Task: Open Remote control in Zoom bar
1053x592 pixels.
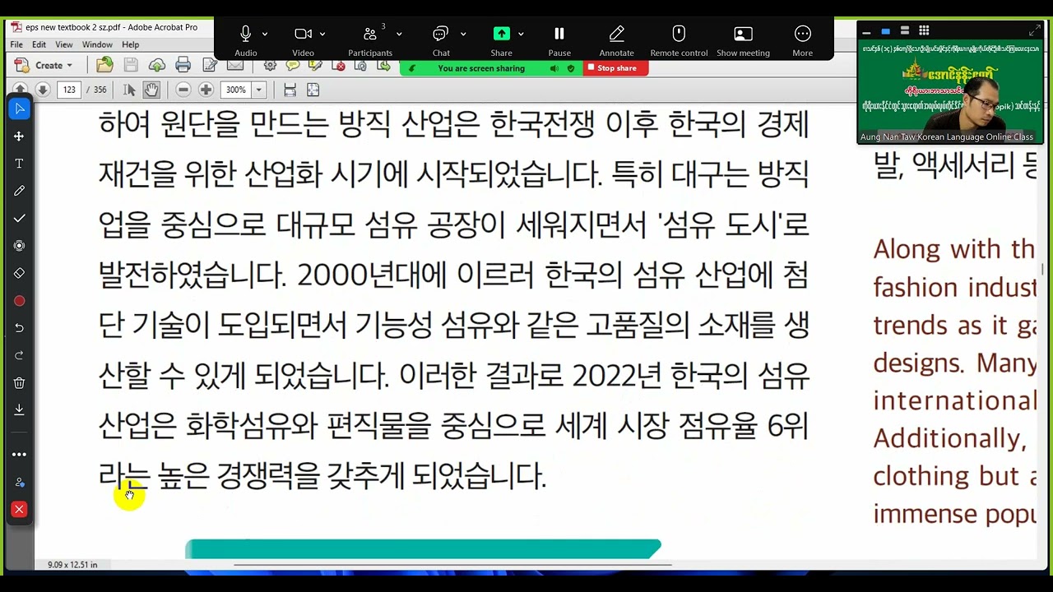Action: tap(679, 39)
